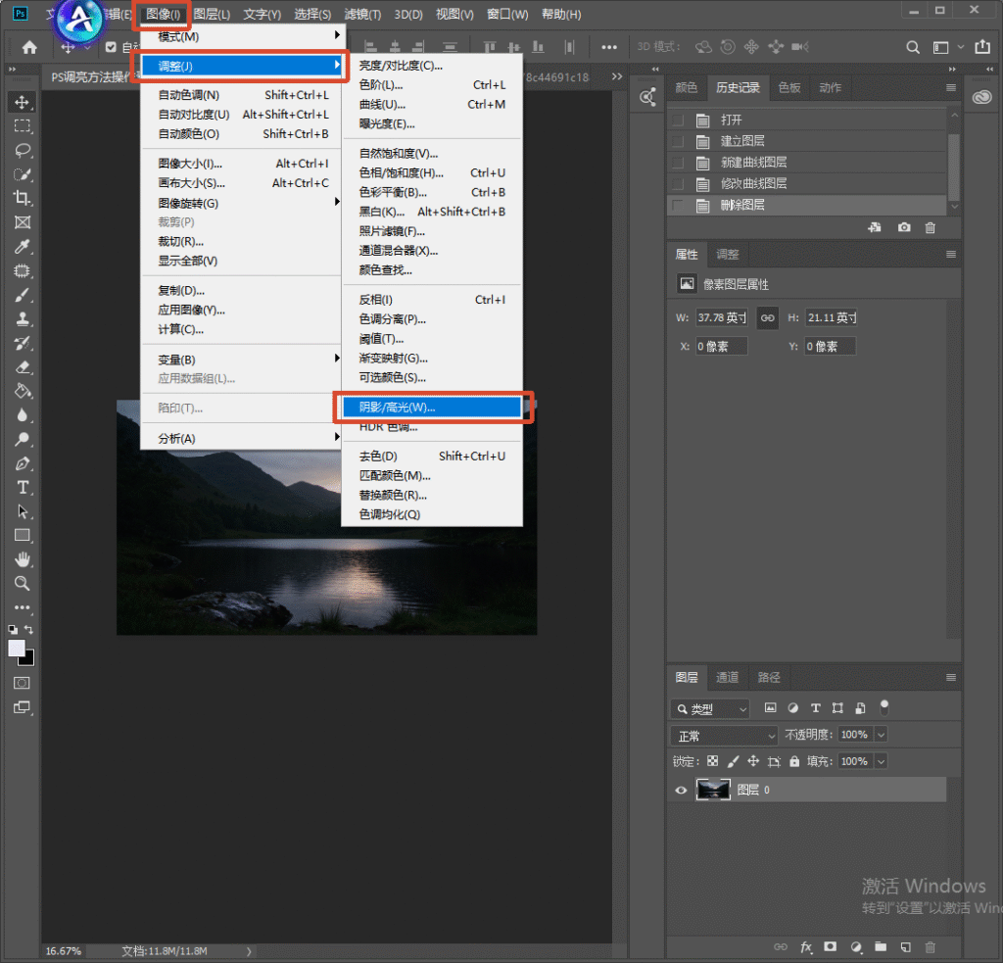
Task: Open the 滤镜(T) menu
Action: pyautogui.click(x=362, y=14)
